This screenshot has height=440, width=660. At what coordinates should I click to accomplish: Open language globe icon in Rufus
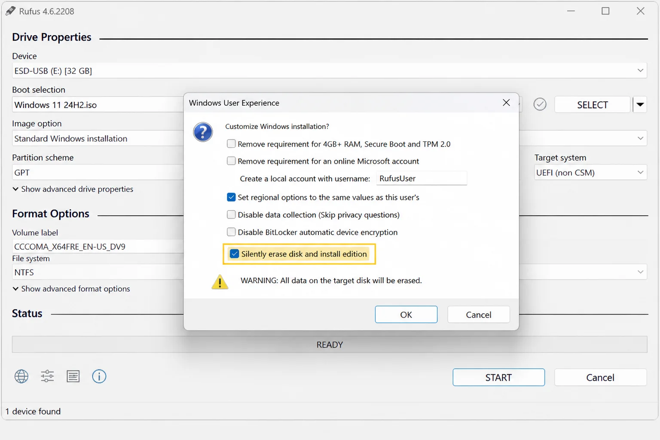click(21, 376)
